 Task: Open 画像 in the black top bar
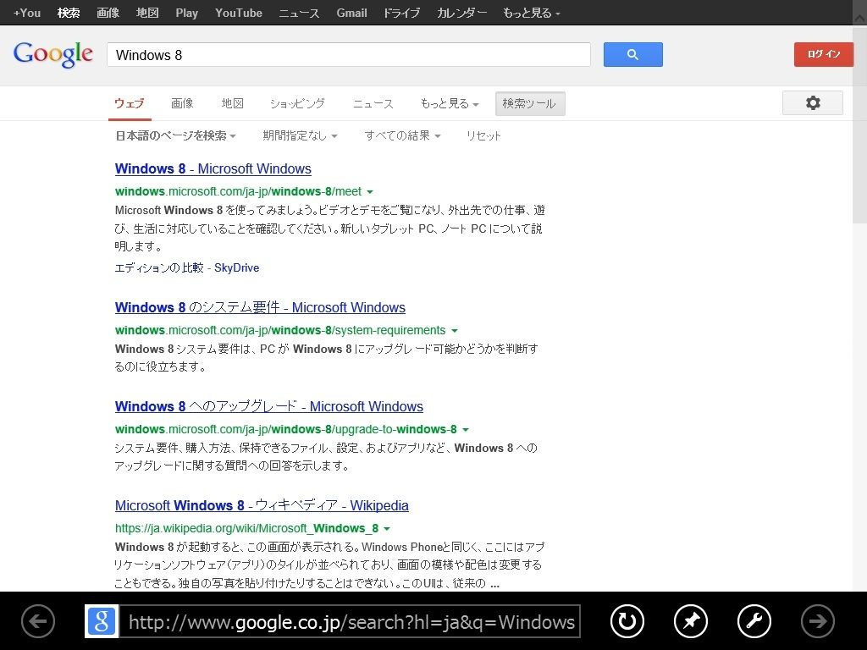(x=108, y=13)
